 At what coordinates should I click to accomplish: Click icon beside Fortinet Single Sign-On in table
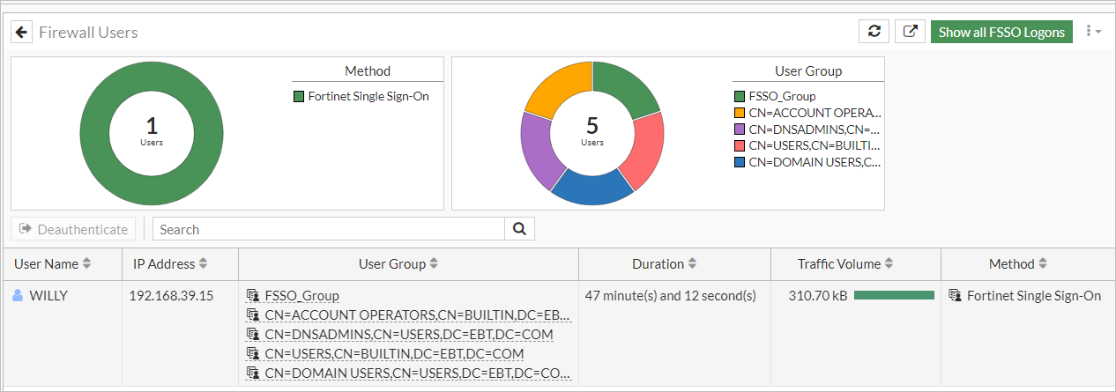pos(955,296)
